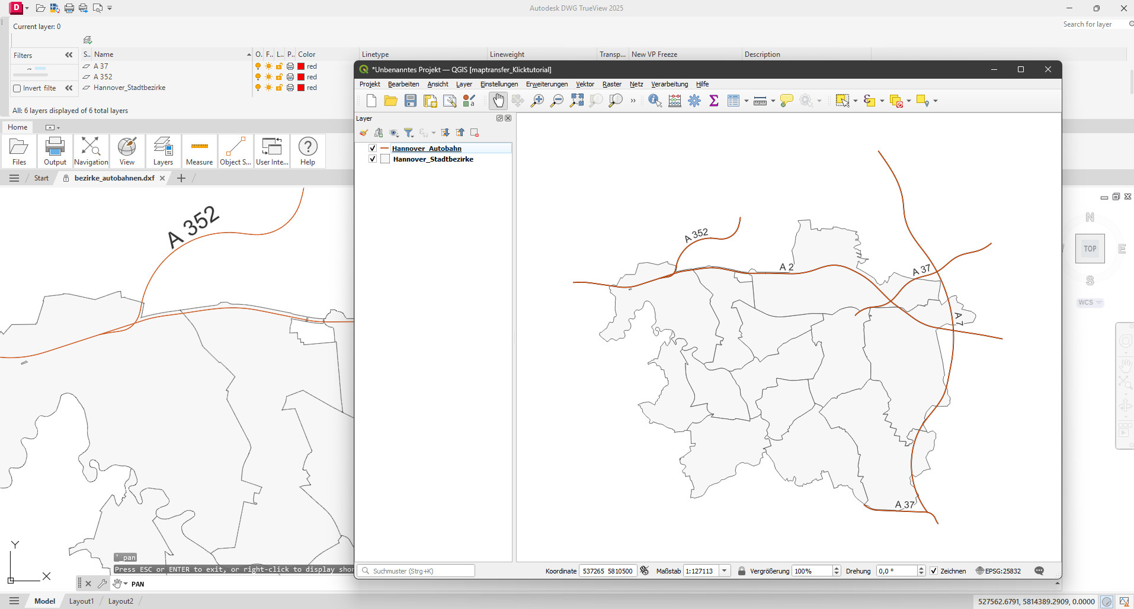Disable the Zeichnen render checkbox
This screenshot has height=609, width=1134.
click(934, 571)
